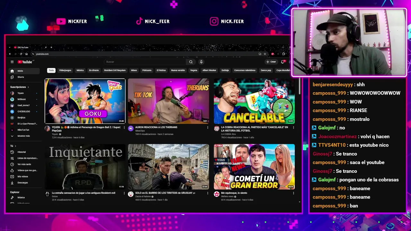The height and width of the screenshot is (231, 411).
Task: Go back with browser back arrow
Action: (x=10, y=54)
